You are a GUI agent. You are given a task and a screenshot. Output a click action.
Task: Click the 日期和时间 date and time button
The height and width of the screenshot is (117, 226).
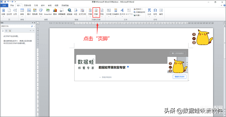click(x=139, y=12)
